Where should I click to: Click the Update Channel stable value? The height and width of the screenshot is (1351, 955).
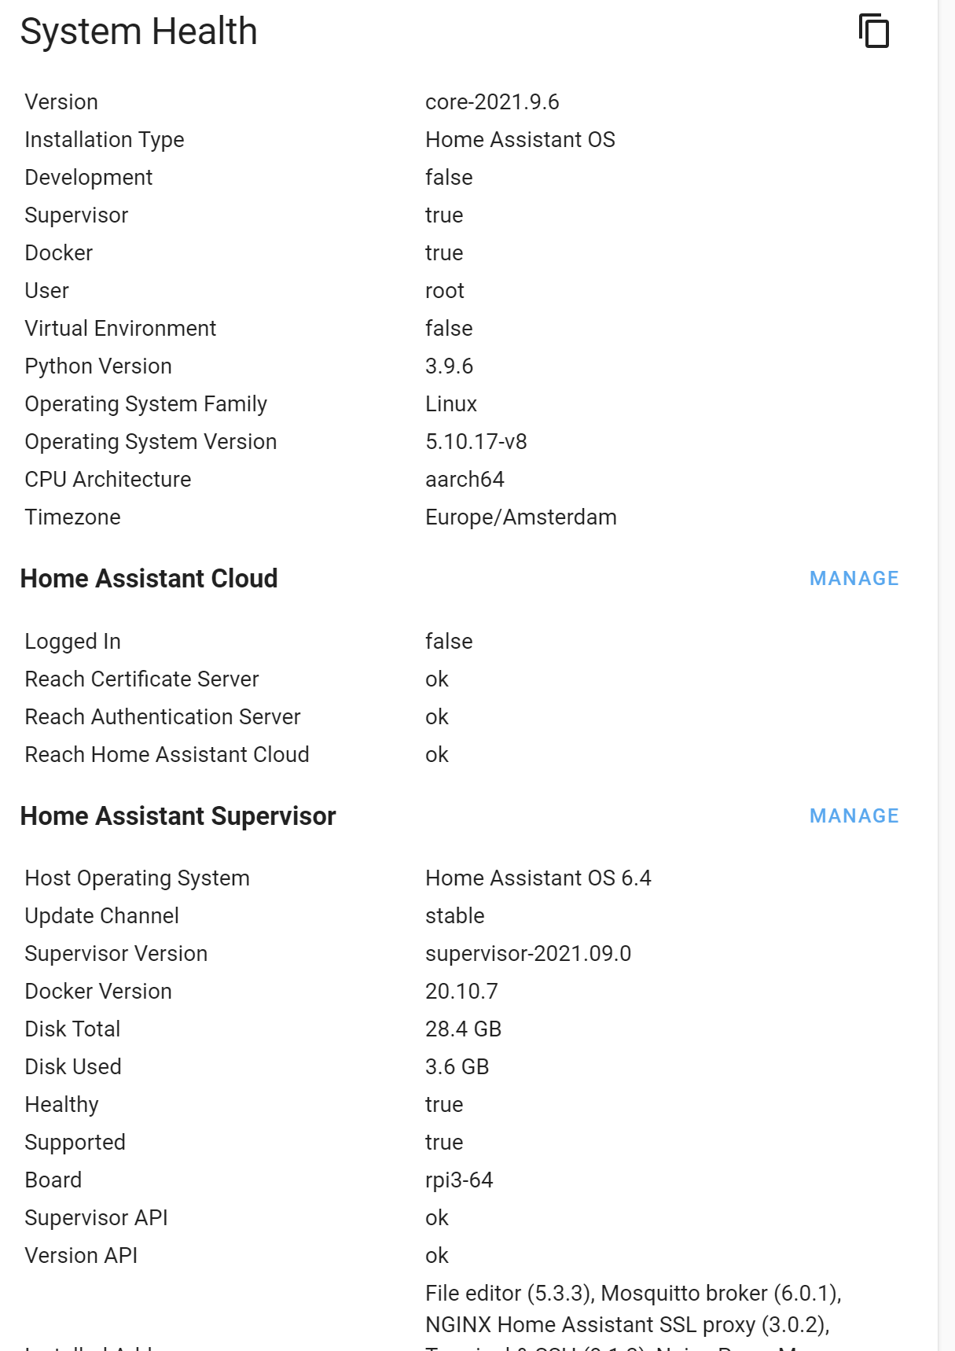454,915
